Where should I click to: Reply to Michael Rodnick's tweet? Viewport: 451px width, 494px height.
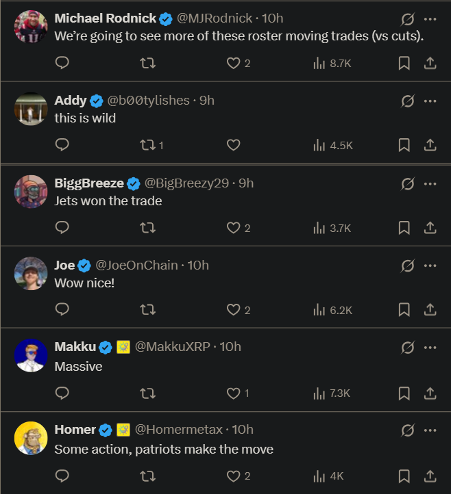pos(62,63)
